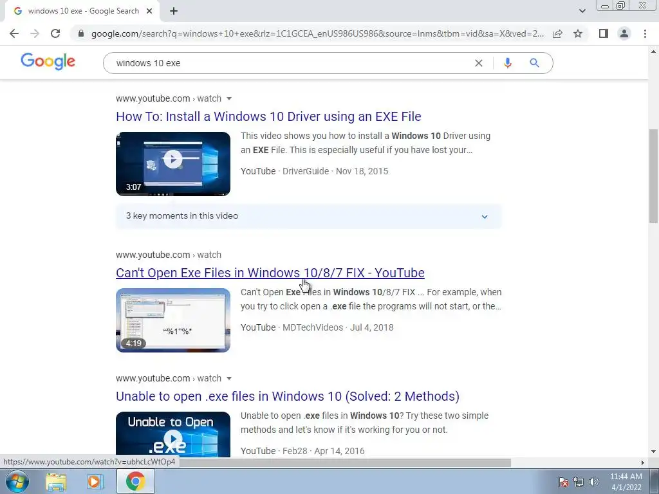Viewport: 659px width, 494px height.
Task: Open dropdown arrow beside third youtube.com result
Action: click(x=229, y=378)
